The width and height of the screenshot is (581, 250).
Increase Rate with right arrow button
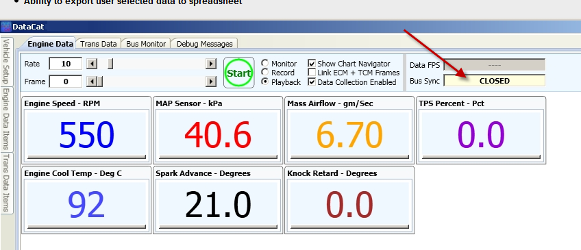click(211, 64)
